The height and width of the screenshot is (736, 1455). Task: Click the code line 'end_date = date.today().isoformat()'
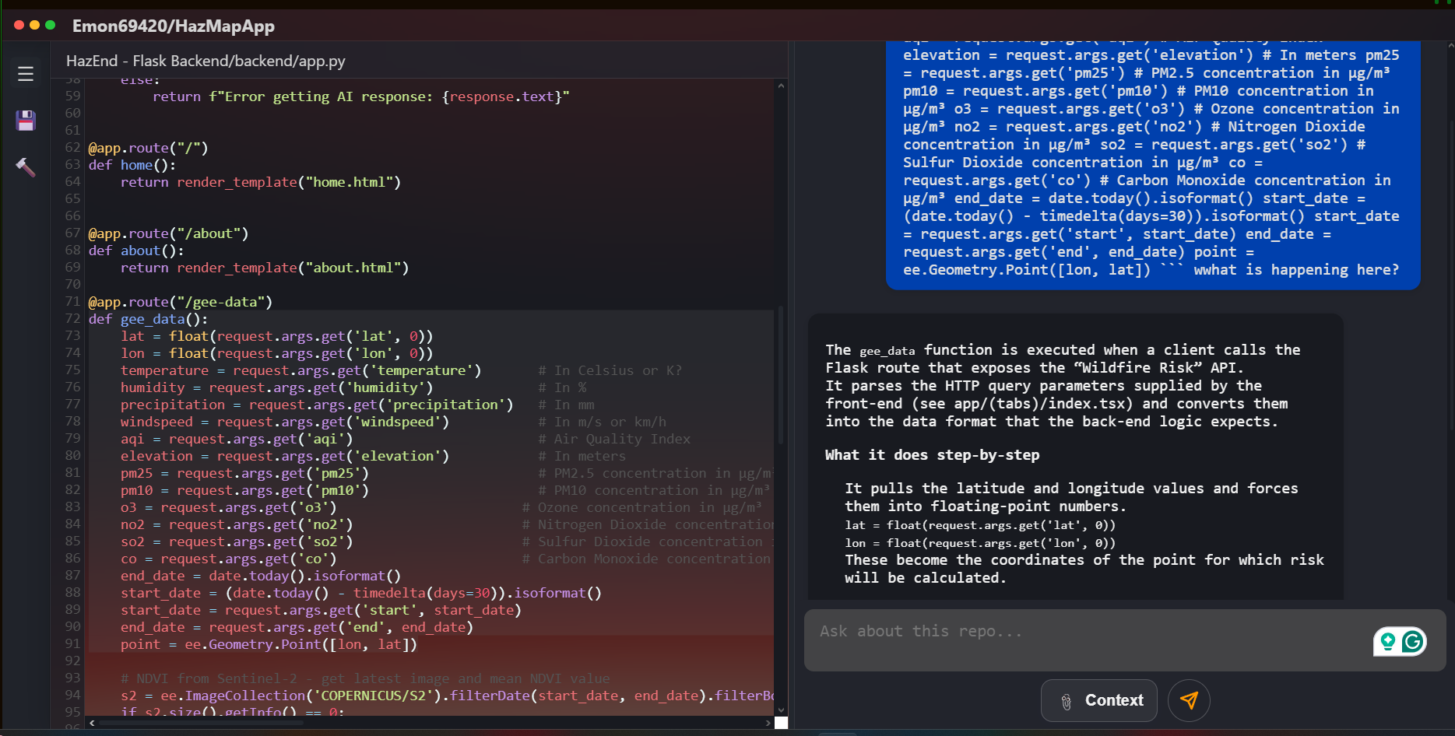(x=261, y=576)
